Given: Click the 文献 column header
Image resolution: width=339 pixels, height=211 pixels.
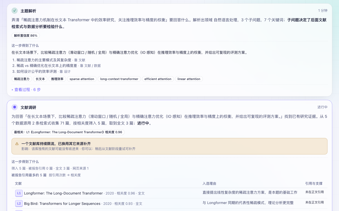Looking at the screenshot, I should point(18,184).
